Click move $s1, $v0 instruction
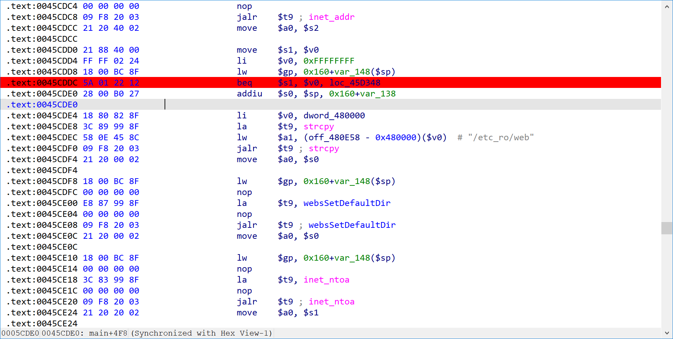673x339 pixels. pyautogui.click(x=277, y=50)
